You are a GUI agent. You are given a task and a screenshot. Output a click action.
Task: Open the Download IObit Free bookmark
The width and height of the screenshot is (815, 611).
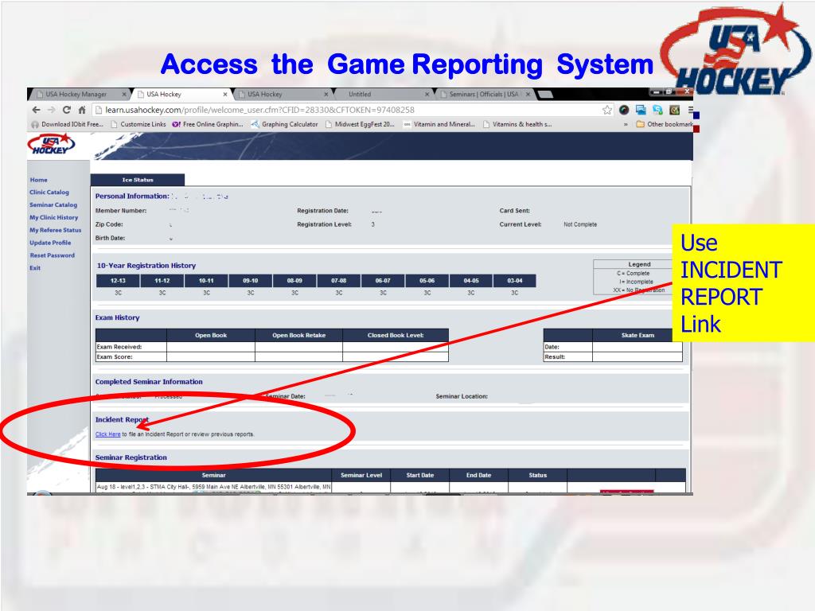point(67,124)
